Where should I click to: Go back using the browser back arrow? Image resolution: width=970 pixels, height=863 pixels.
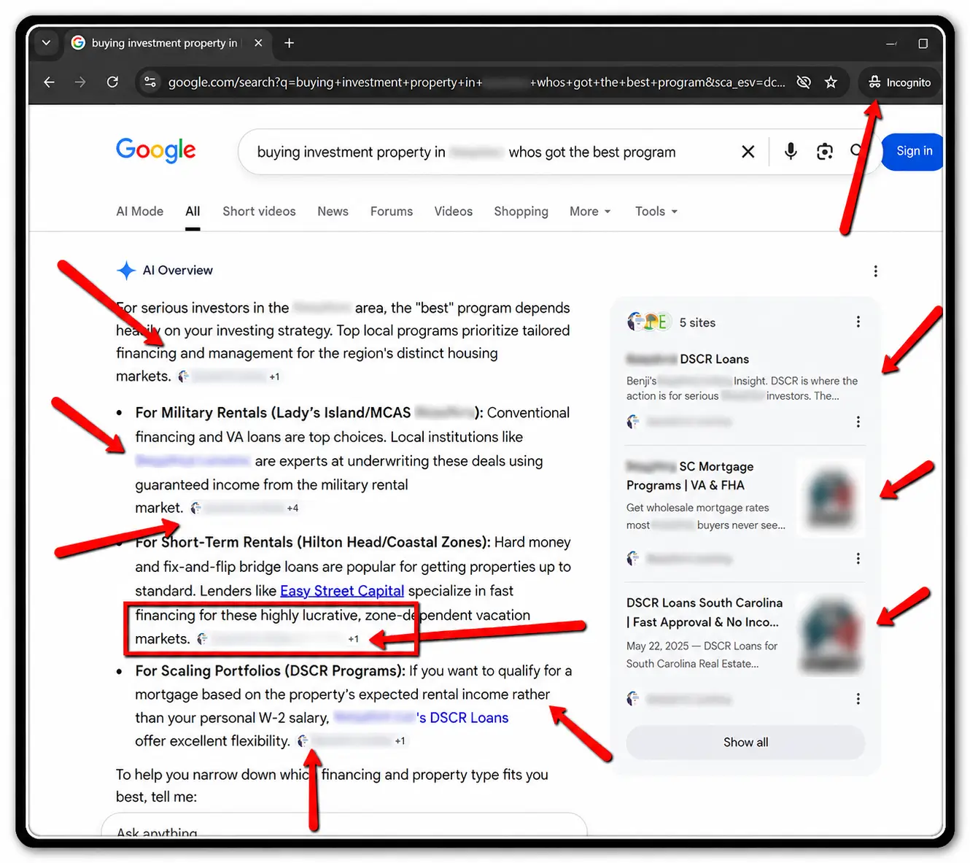coord(49,82)
